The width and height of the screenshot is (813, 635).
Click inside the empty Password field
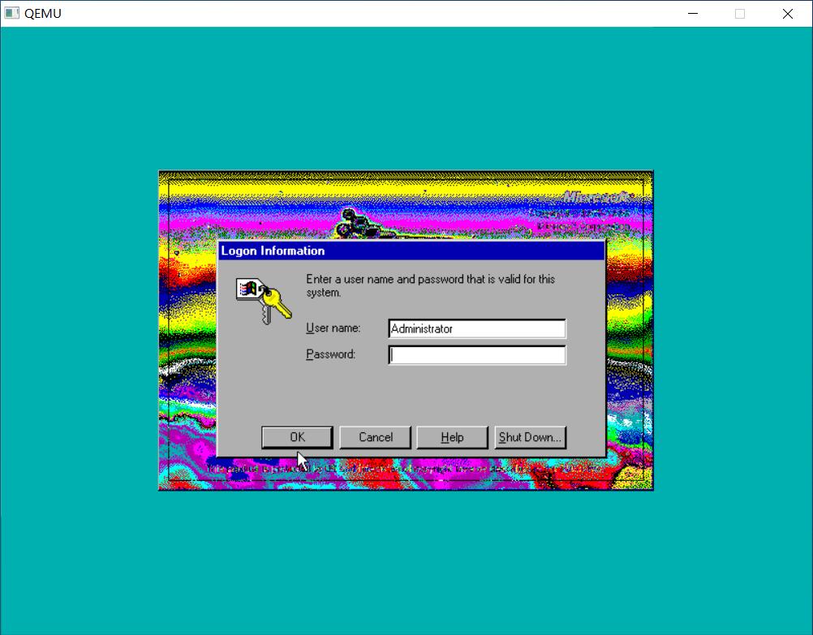pos(477,354)
